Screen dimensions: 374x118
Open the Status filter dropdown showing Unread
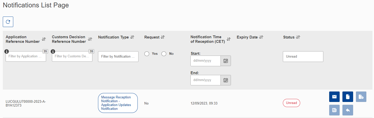pos(303,57)
